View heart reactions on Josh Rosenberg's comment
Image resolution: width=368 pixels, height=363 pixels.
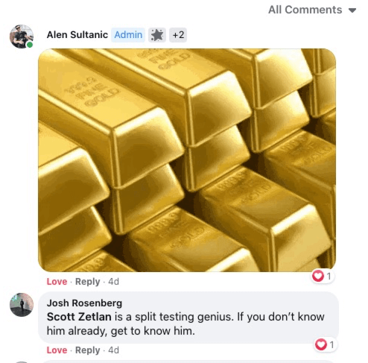[325, 344]
